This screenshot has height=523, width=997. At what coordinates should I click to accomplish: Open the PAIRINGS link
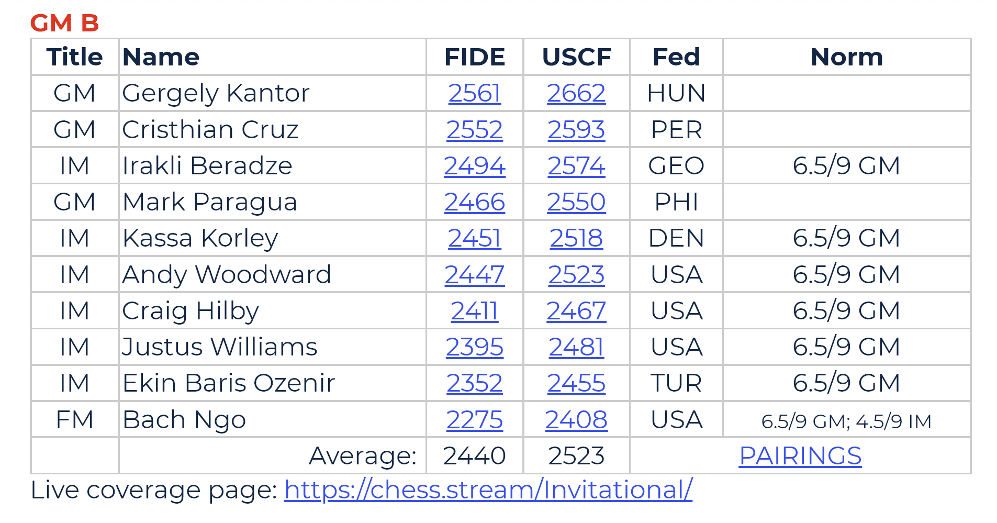800,455
